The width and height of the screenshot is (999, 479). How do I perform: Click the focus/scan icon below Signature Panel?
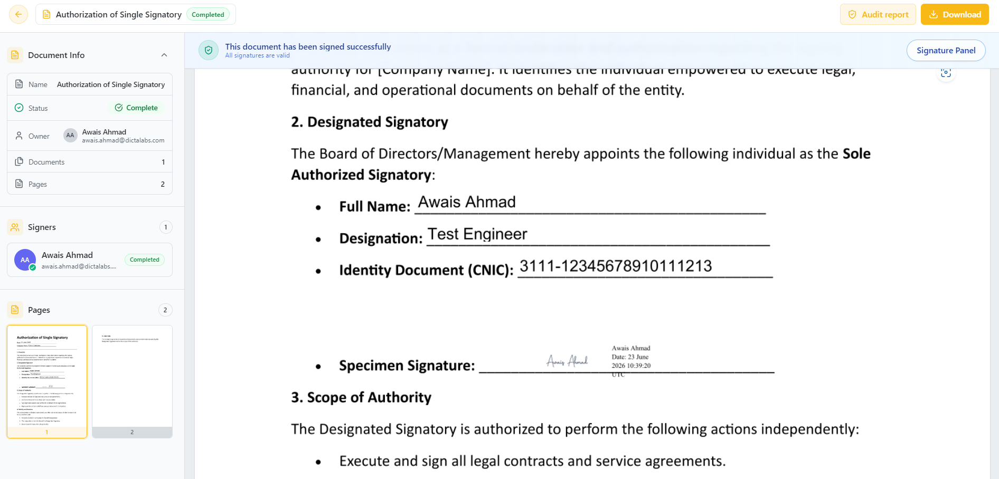[x=946, y=73]
